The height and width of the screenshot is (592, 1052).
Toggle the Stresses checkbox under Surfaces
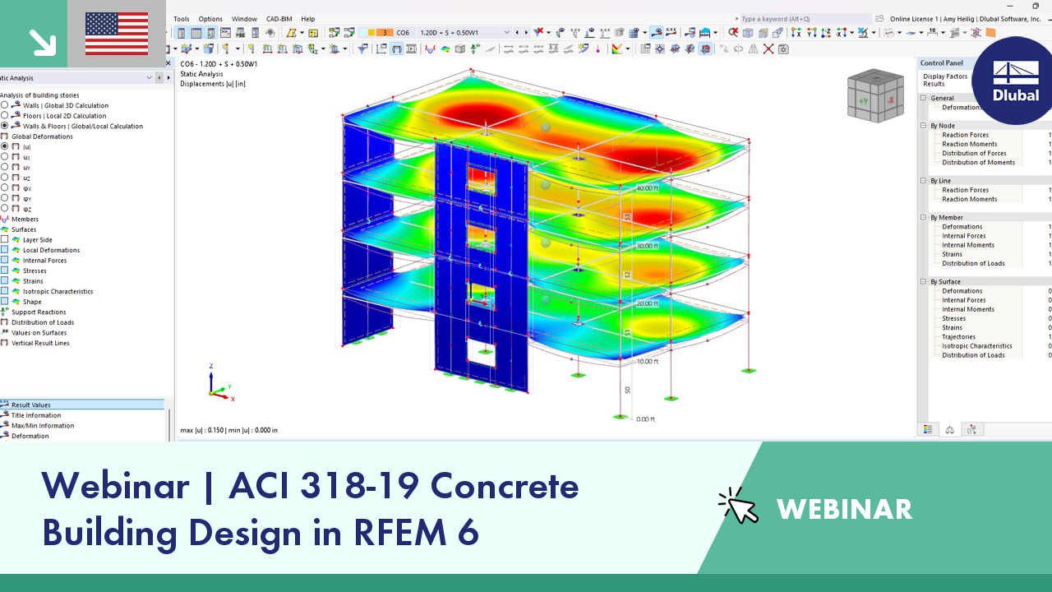(5, 271)
